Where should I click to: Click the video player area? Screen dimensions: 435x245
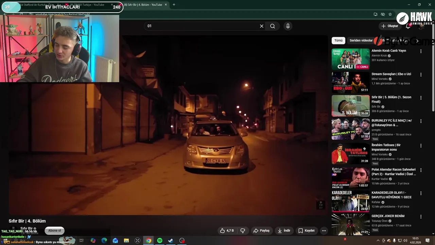(169, 125)
